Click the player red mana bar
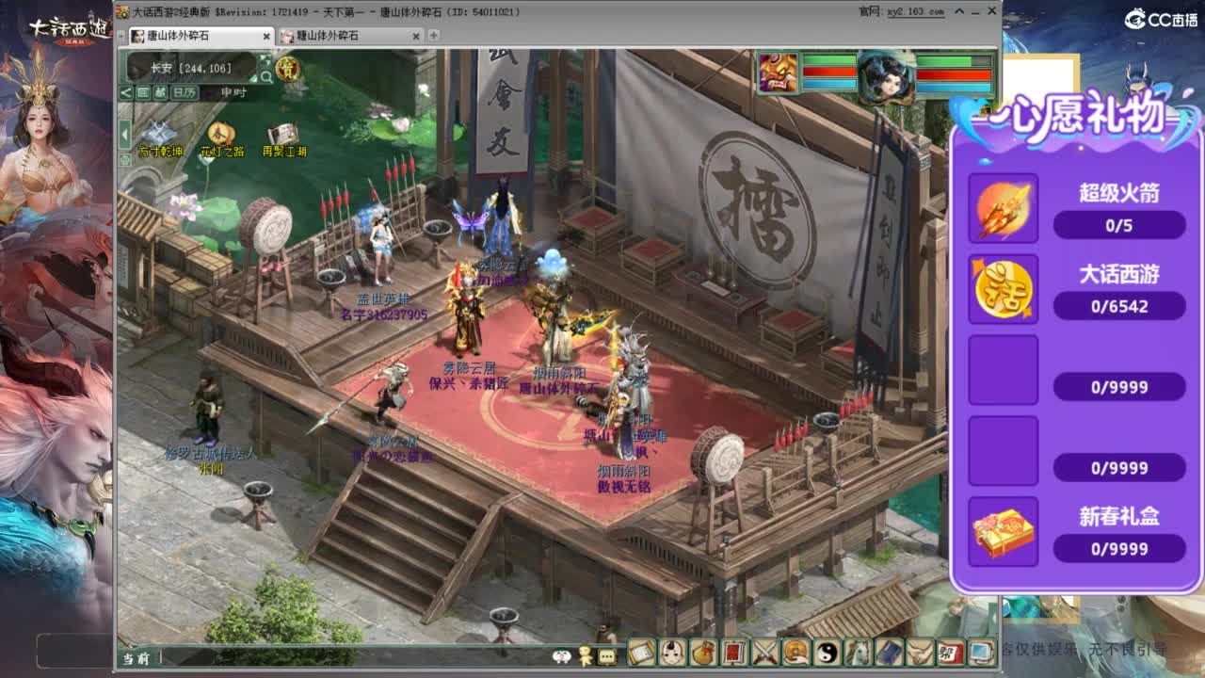The image size is (1205, 678). (x=955, y=75)
